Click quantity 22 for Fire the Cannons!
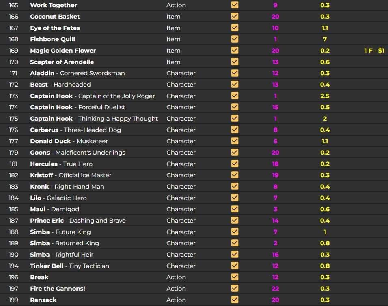388x306 pixels. 275,289
